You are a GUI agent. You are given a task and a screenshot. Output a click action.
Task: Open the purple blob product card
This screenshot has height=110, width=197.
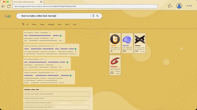point(127,43)
